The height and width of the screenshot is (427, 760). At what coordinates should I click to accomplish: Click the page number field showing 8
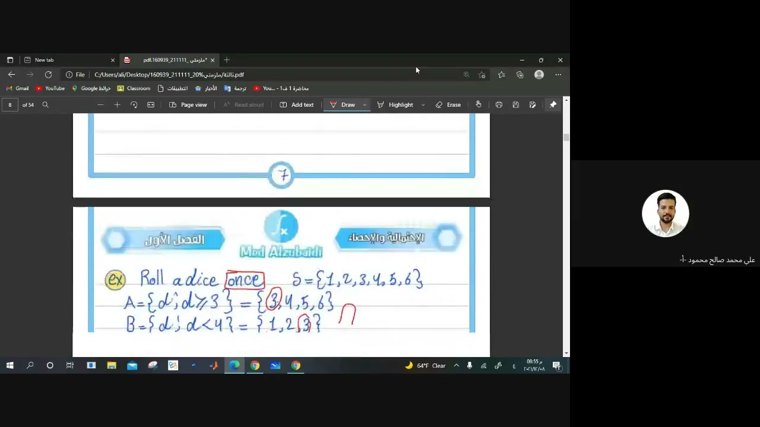[x=10, y=105]
